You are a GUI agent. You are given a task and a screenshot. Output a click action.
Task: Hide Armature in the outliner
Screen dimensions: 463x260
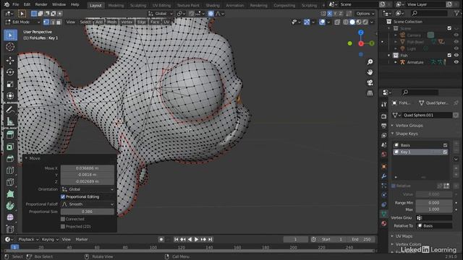click(x=456, y=62)
